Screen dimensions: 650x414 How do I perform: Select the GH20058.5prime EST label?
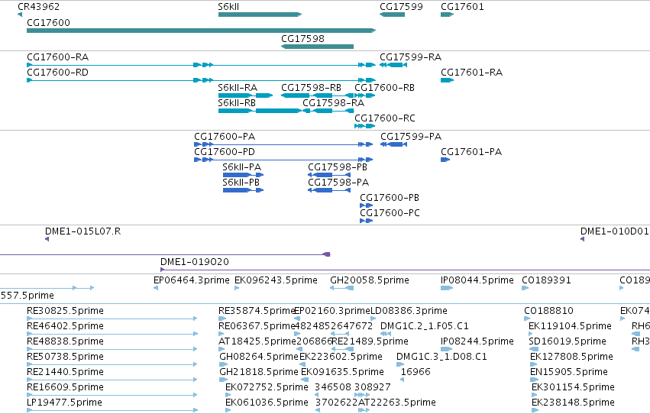point(370,280)
